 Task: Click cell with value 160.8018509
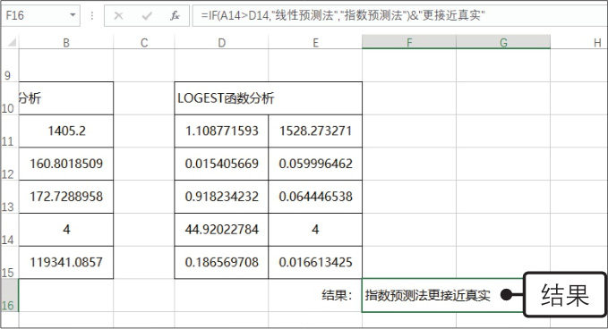click(66, 164)
